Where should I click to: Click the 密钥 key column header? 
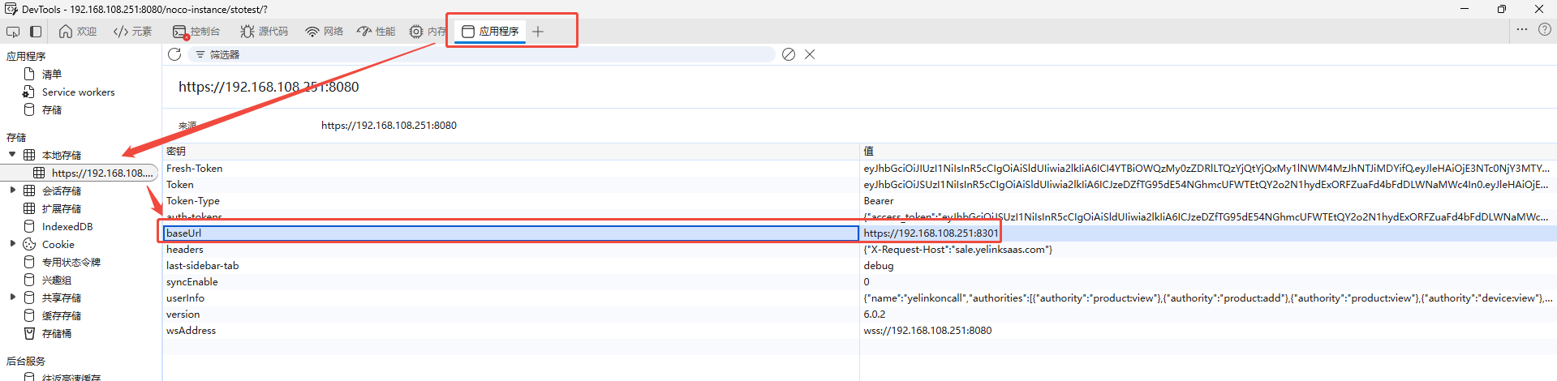click(x=511, y=152)
